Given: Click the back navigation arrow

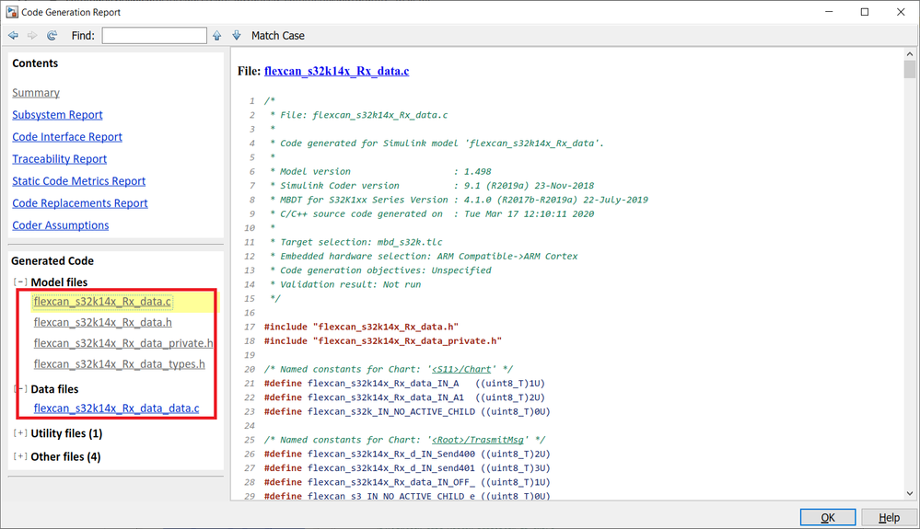Looking at the screenshot, I should (x=13, y=36).
